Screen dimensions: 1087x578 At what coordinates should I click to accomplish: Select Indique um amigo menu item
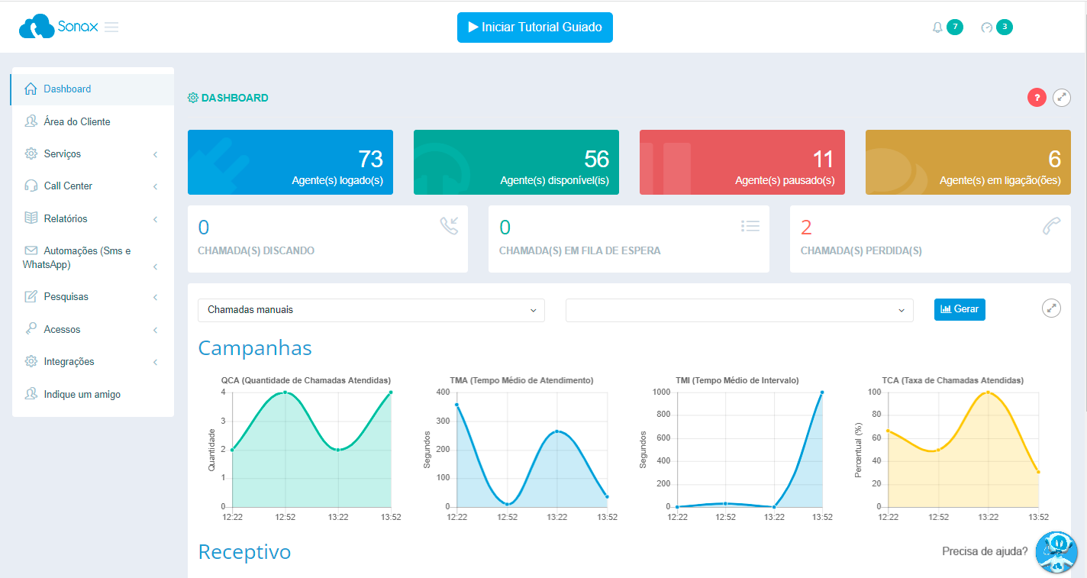(x=82, y=395)
